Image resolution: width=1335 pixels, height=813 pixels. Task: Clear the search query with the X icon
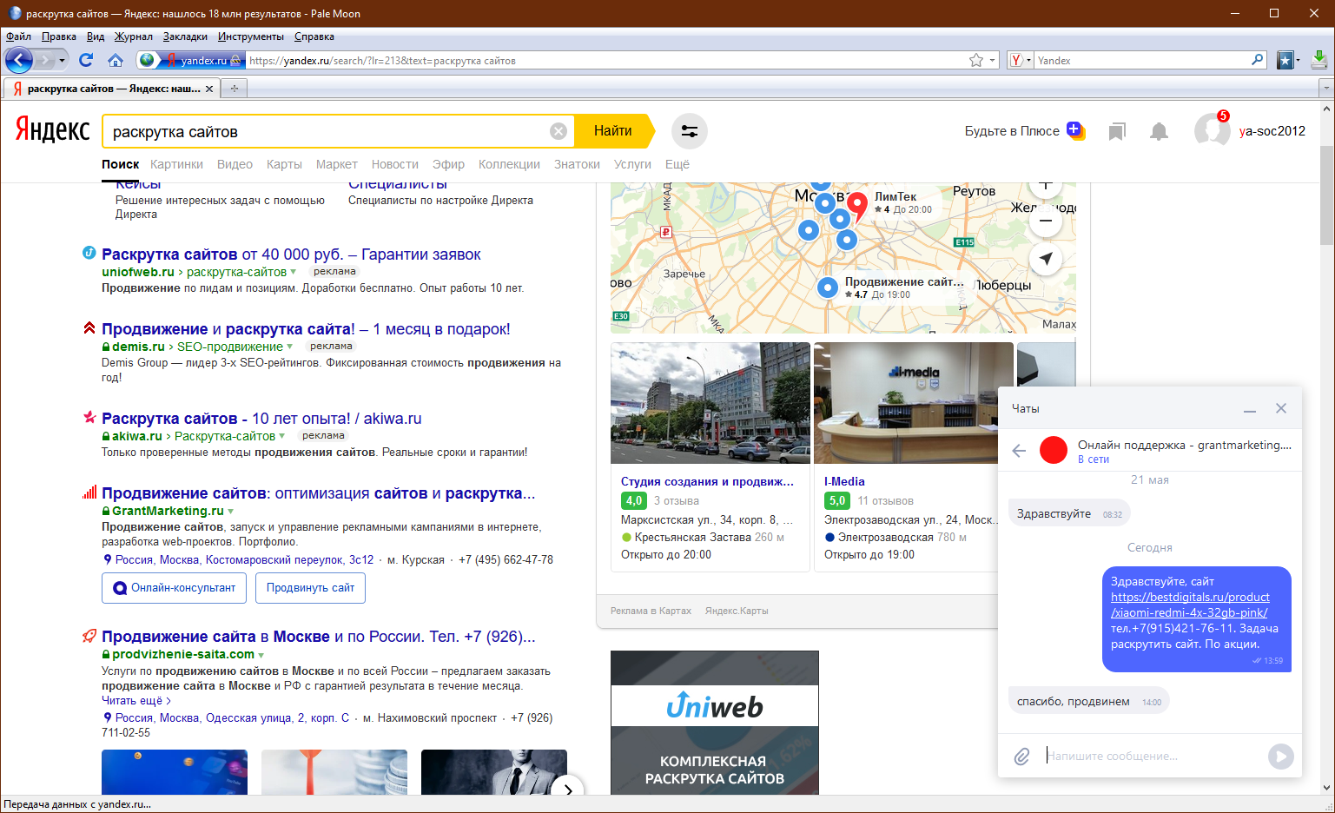coord(558,131)
